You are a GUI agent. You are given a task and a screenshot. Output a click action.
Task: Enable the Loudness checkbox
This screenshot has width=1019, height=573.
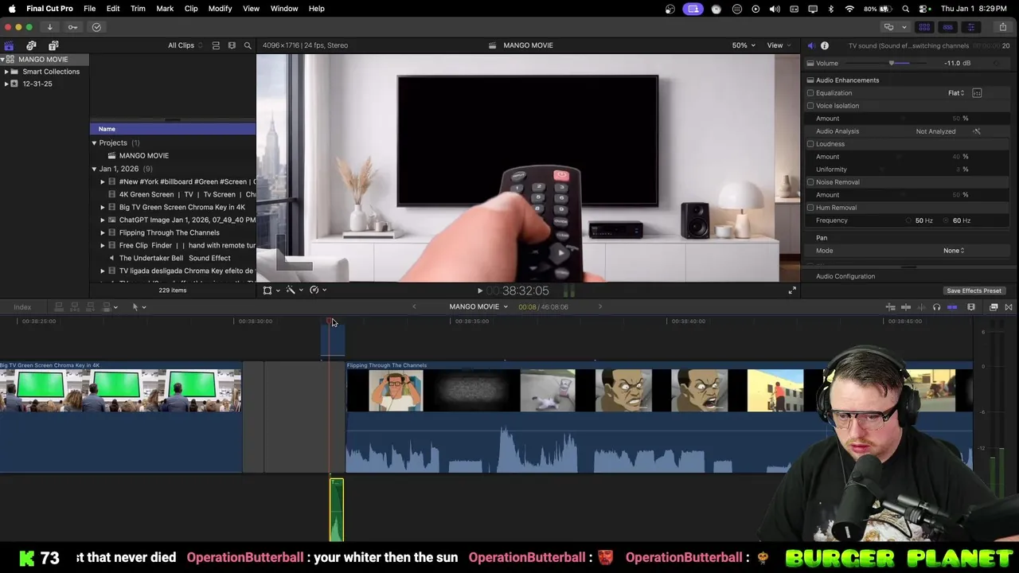(810, 144)
